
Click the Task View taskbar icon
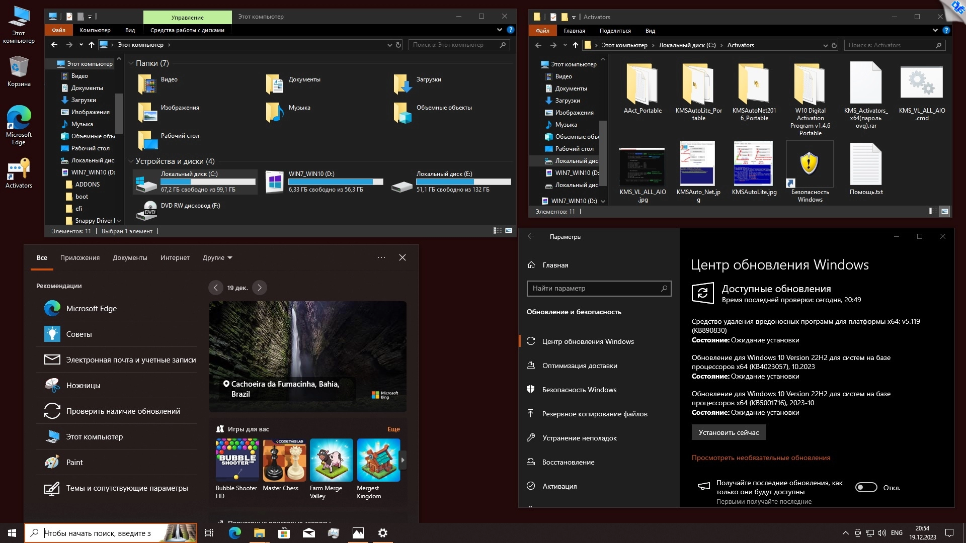pos(209,533)
